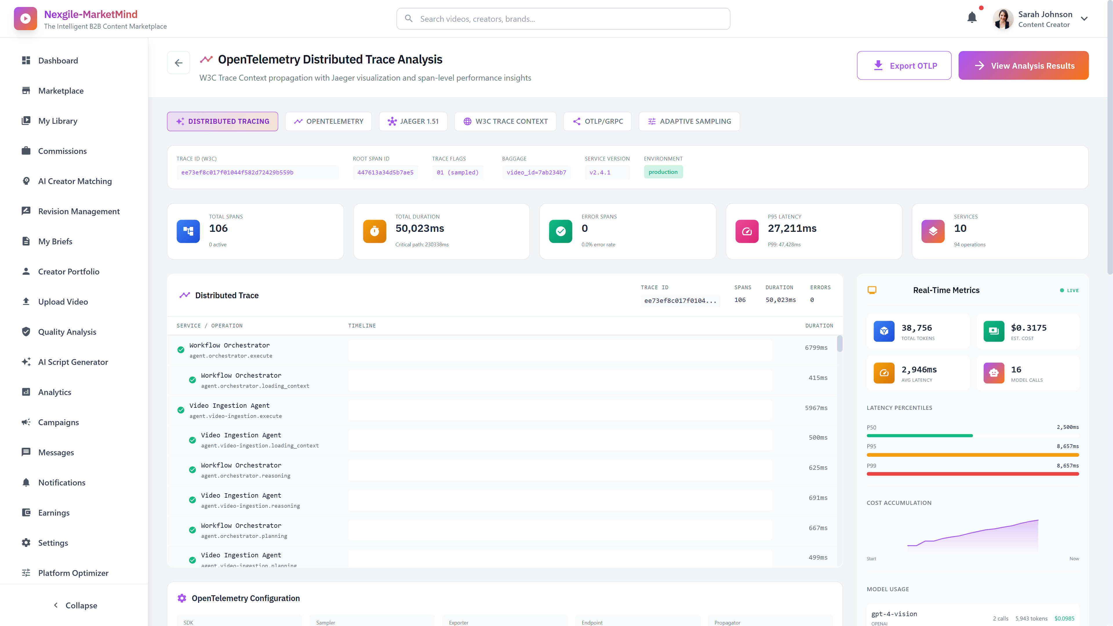Click the OpenTelemetry Configuration gear icon
The height and width of the screenshot is (626, 1113).
pyautogui.click(x=182, y=598)
